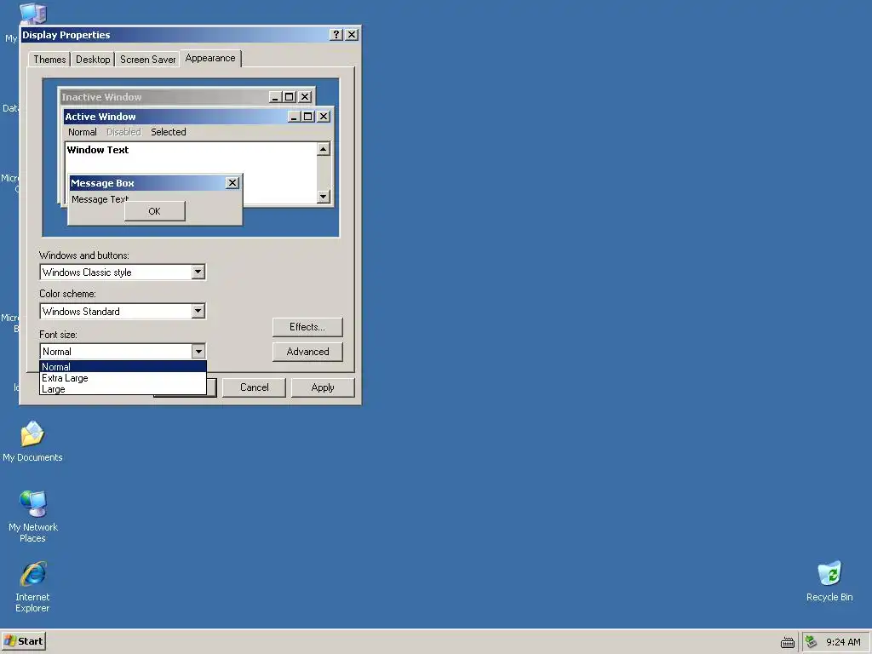Click the network status tray icon
The width and height of the screenshot is (872, 654).
click(812, 642)
